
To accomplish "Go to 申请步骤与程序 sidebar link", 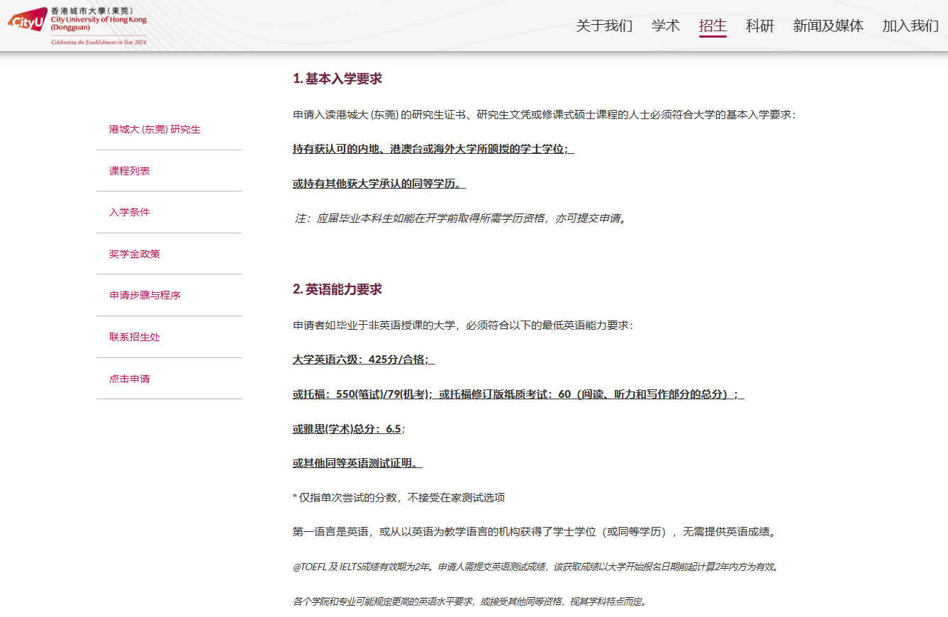I will point(145,295).
